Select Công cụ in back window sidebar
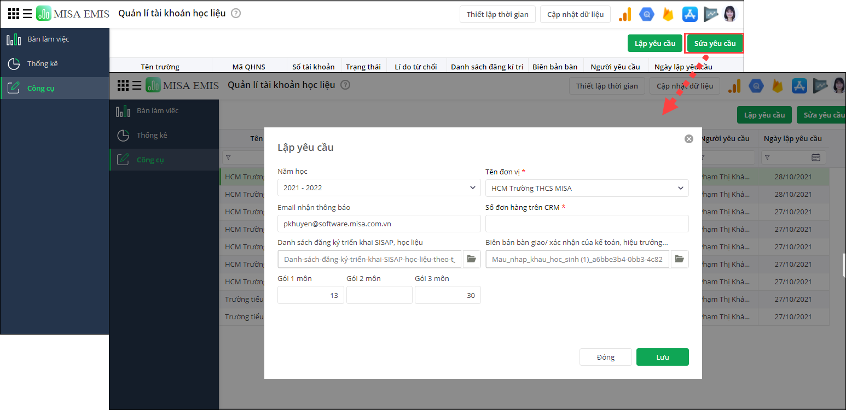 tap(55, 88)
